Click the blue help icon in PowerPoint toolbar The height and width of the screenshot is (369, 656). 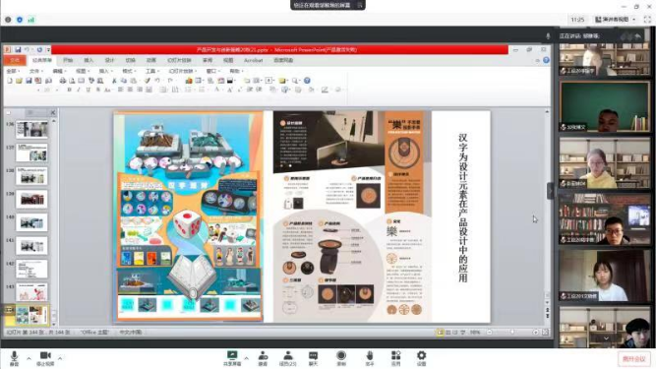click(x=546, y=60)
